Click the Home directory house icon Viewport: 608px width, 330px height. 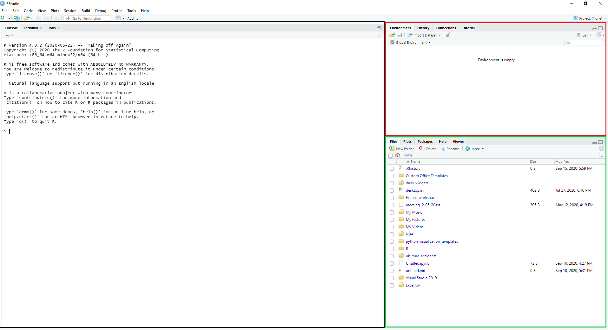point(398,155)
